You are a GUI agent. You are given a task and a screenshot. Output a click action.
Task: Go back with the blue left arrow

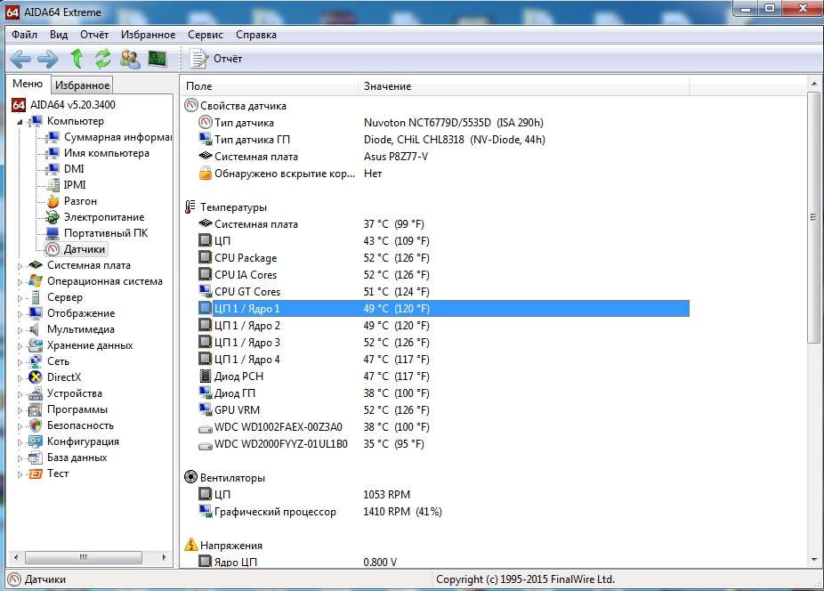[x=20, y=59]
